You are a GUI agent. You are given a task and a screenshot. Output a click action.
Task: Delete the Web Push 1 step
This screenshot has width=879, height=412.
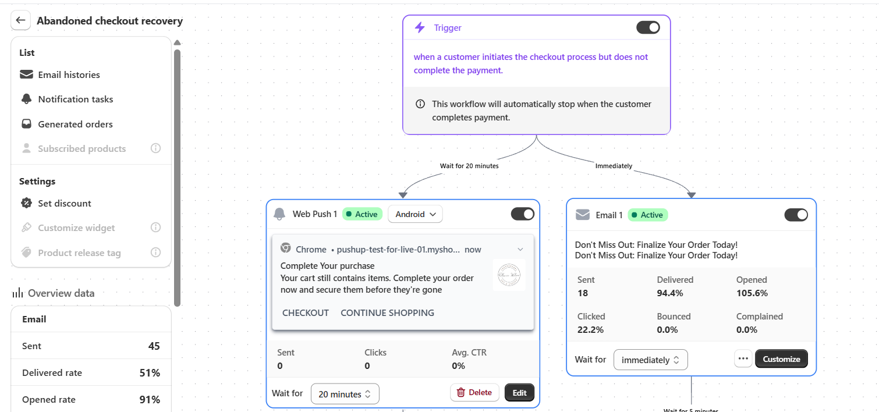[x=474, y=392]
